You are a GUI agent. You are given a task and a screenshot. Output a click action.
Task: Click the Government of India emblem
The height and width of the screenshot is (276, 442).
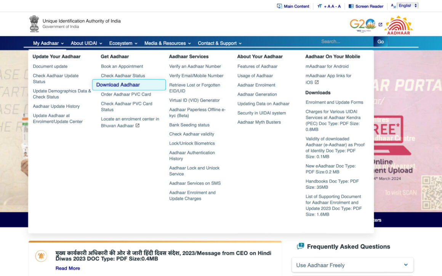tap(34, 24)
